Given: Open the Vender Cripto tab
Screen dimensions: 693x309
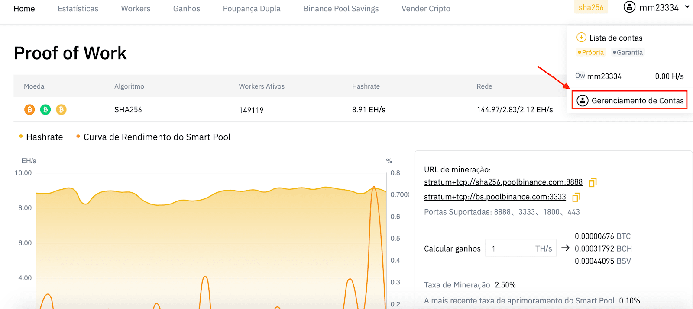Looking at the screenshot, I should coord(426,9).
